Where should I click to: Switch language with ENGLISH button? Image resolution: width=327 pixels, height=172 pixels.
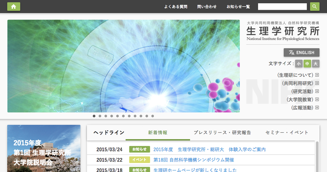click(x=301, y=52)
